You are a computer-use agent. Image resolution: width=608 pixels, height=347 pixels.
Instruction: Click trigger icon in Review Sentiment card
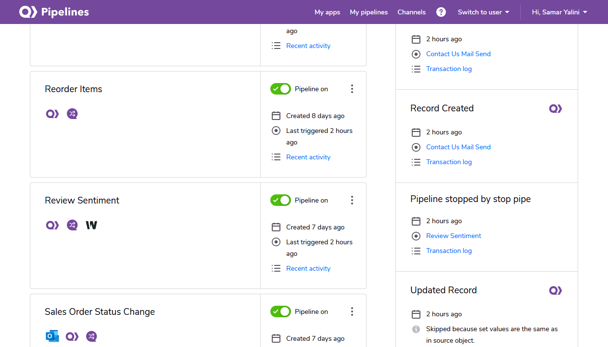pos(276,242)
